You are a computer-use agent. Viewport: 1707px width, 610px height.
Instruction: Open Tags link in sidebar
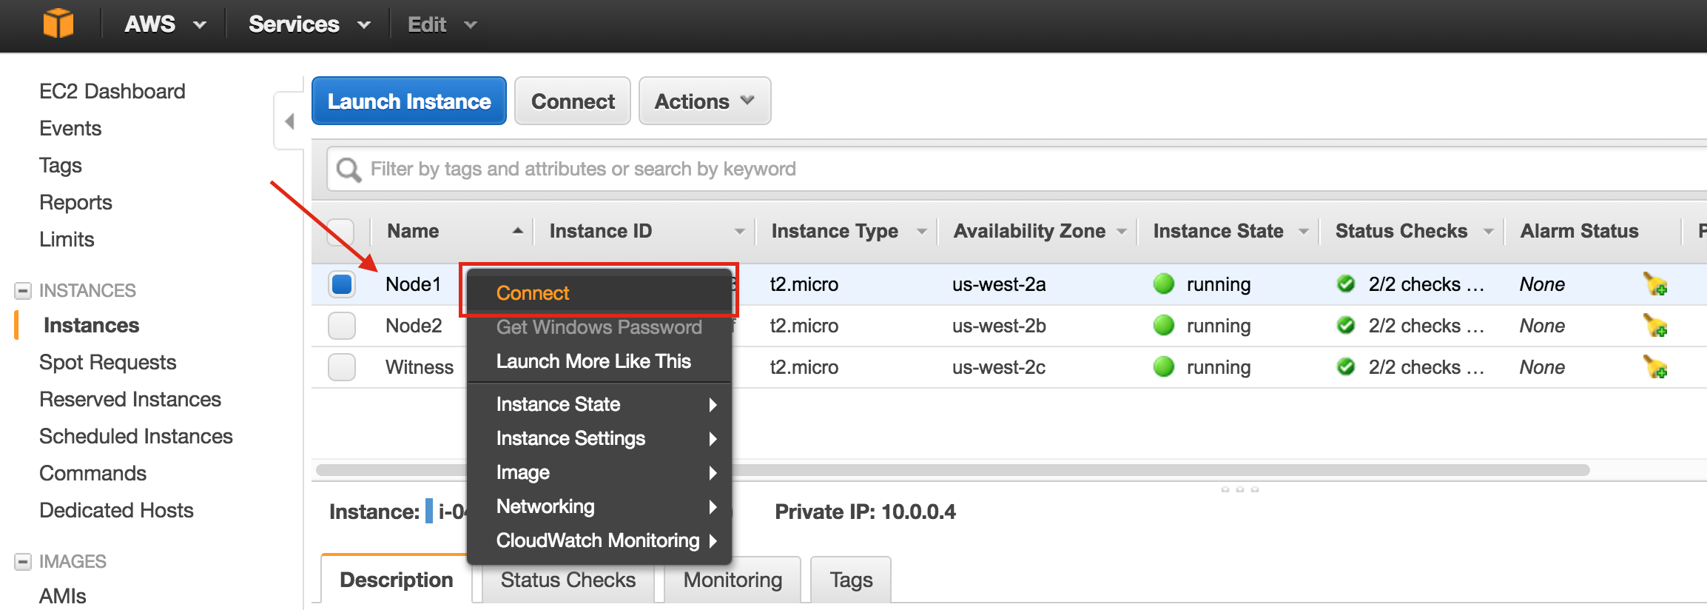[x=61, y=165]
